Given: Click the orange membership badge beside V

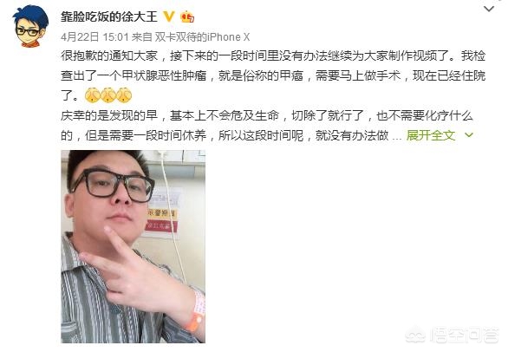Looking at the screenshot, I should pos(187,16).
